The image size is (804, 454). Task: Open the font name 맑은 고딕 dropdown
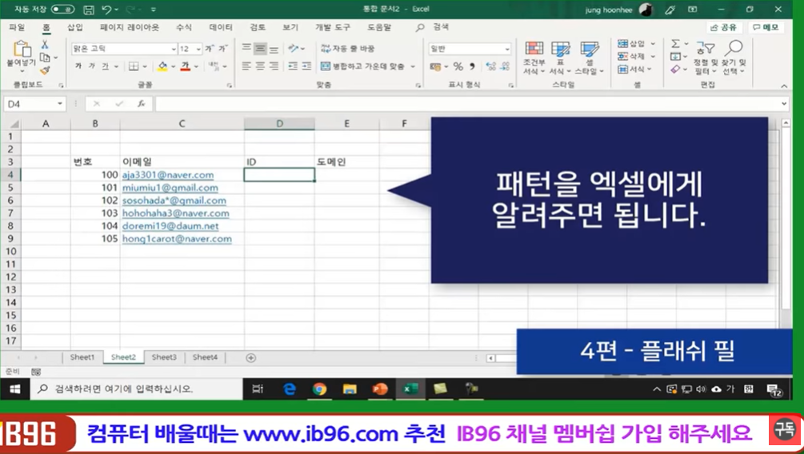(x=174, y=49)
